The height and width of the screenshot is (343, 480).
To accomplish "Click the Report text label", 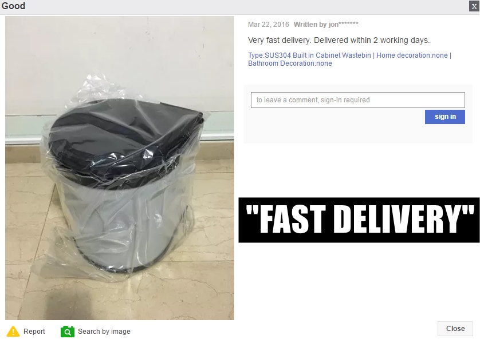I will tap(34, 332).
